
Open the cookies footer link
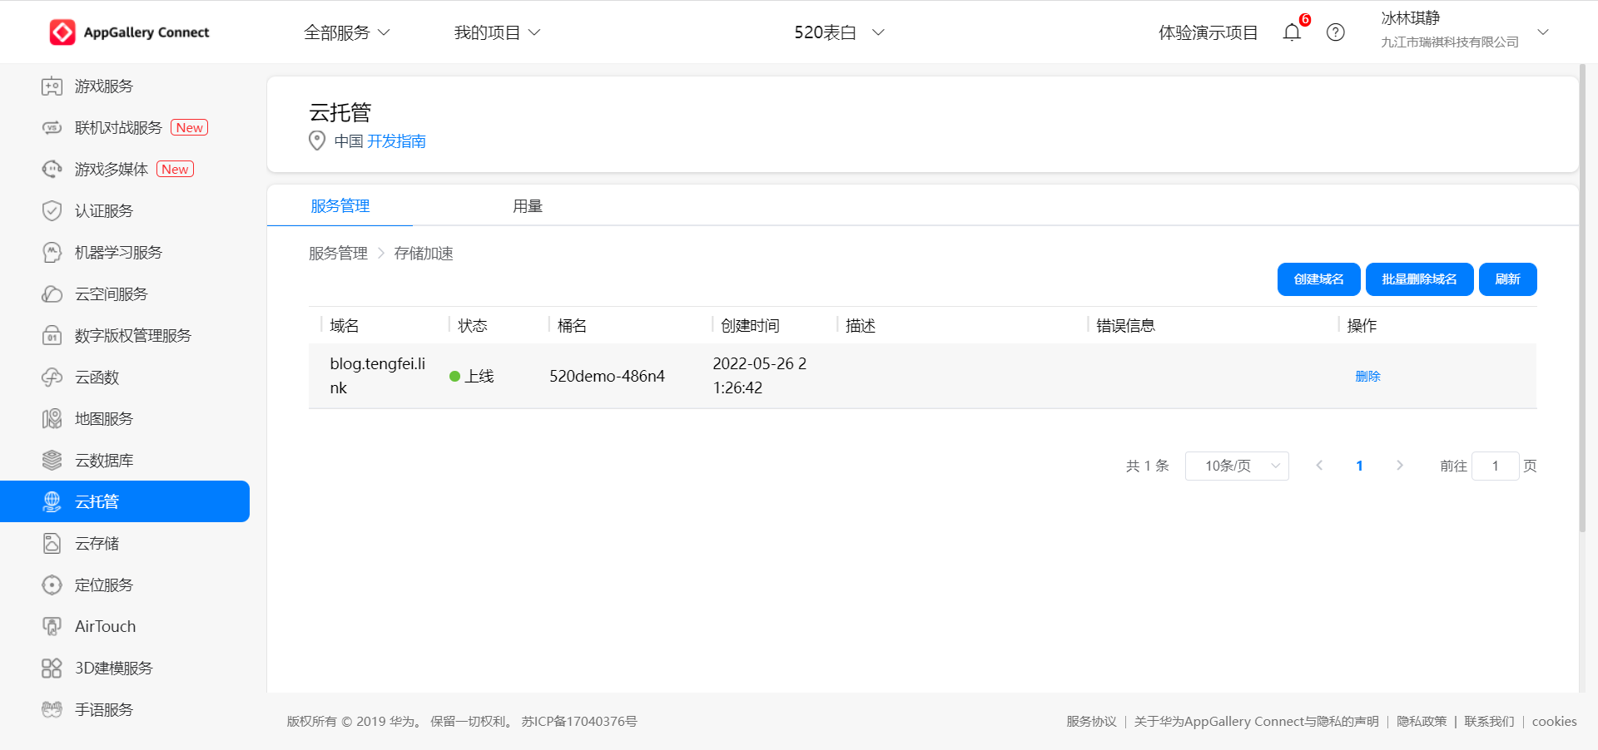click(x=1554, y=722)
